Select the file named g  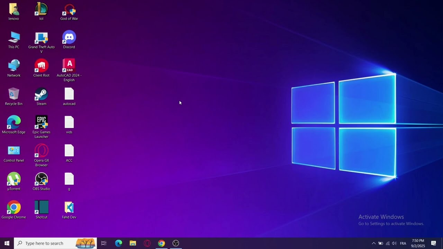pos(69,182)
